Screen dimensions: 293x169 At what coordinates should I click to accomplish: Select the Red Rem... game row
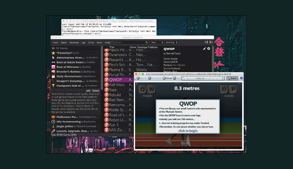(x=118, y=100)
